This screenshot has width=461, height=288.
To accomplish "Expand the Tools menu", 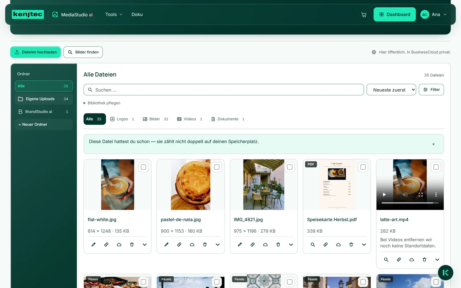I will [114, 14].
